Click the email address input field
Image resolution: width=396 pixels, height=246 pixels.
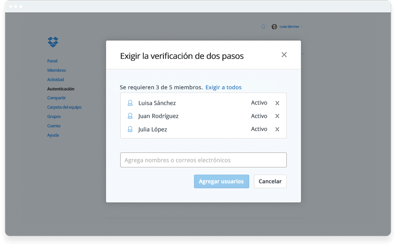[203, 160]
